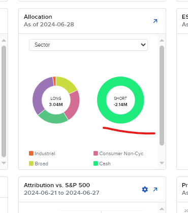Toggle Consumer Non-Cyc legend item

tap(118, 154)
